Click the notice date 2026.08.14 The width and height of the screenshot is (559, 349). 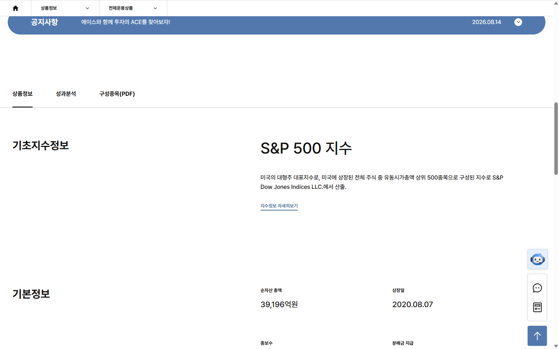coord(486,22)
